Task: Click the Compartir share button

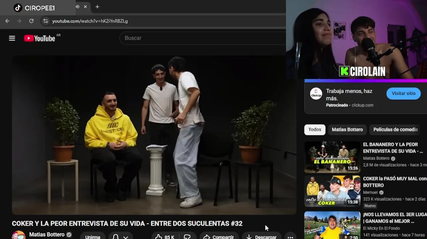Action: click(x=219, y=237)
